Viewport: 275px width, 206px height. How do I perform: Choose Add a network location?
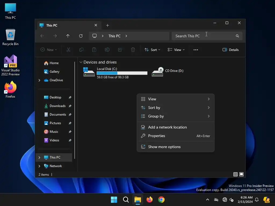click(176, 127)
